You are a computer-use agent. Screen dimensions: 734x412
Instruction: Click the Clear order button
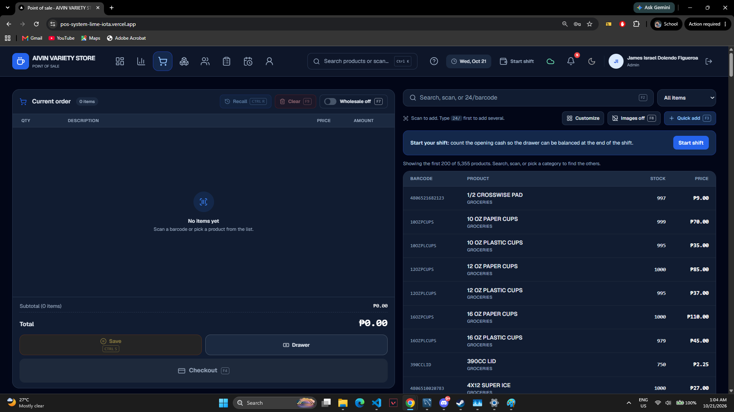296,101
